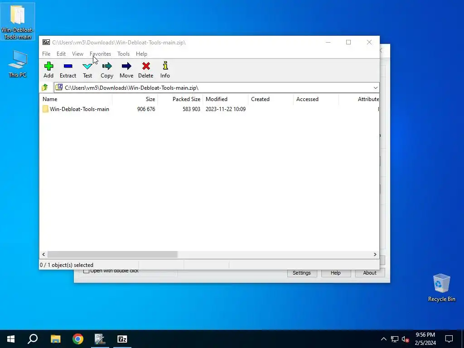Open the network tray icon
This screenshot has width=464, height=348.
(395, 339)
